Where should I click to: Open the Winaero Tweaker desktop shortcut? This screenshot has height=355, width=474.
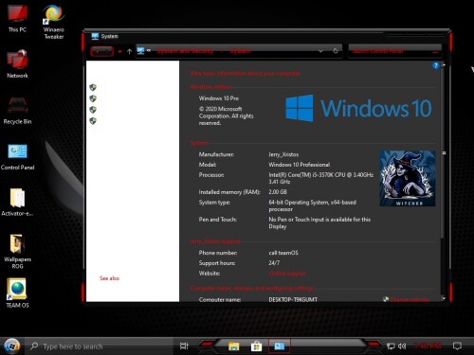coord(53,22)
